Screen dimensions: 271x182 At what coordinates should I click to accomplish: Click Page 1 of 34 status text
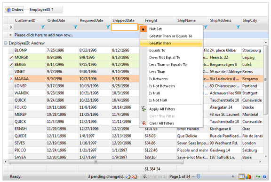point(180,176)
